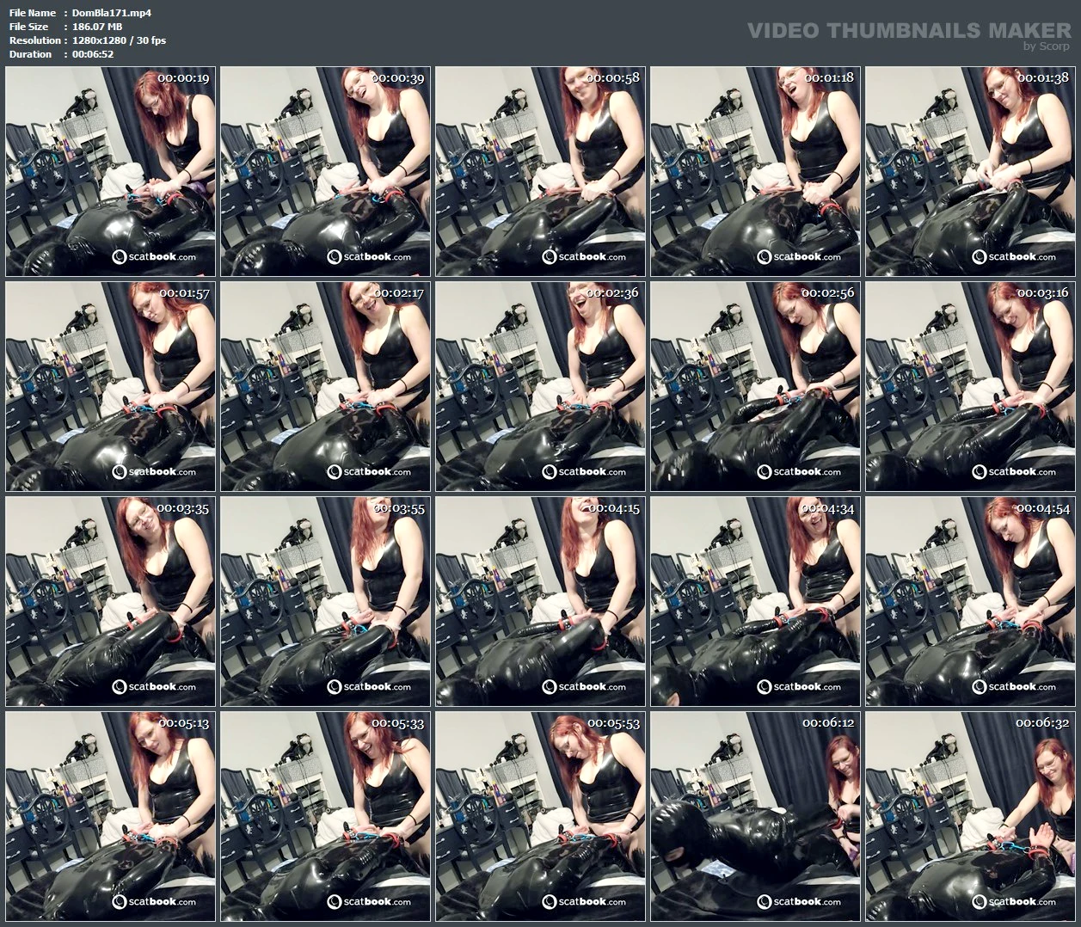Select the frame timestamped 00:02:36
Screen dimensions: 1081x927
point(541,387)
